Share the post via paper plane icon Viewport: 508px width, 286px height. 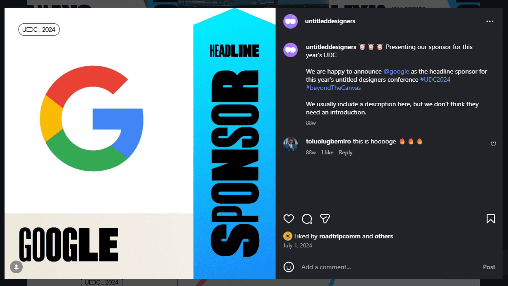click(x=325, y=219)
